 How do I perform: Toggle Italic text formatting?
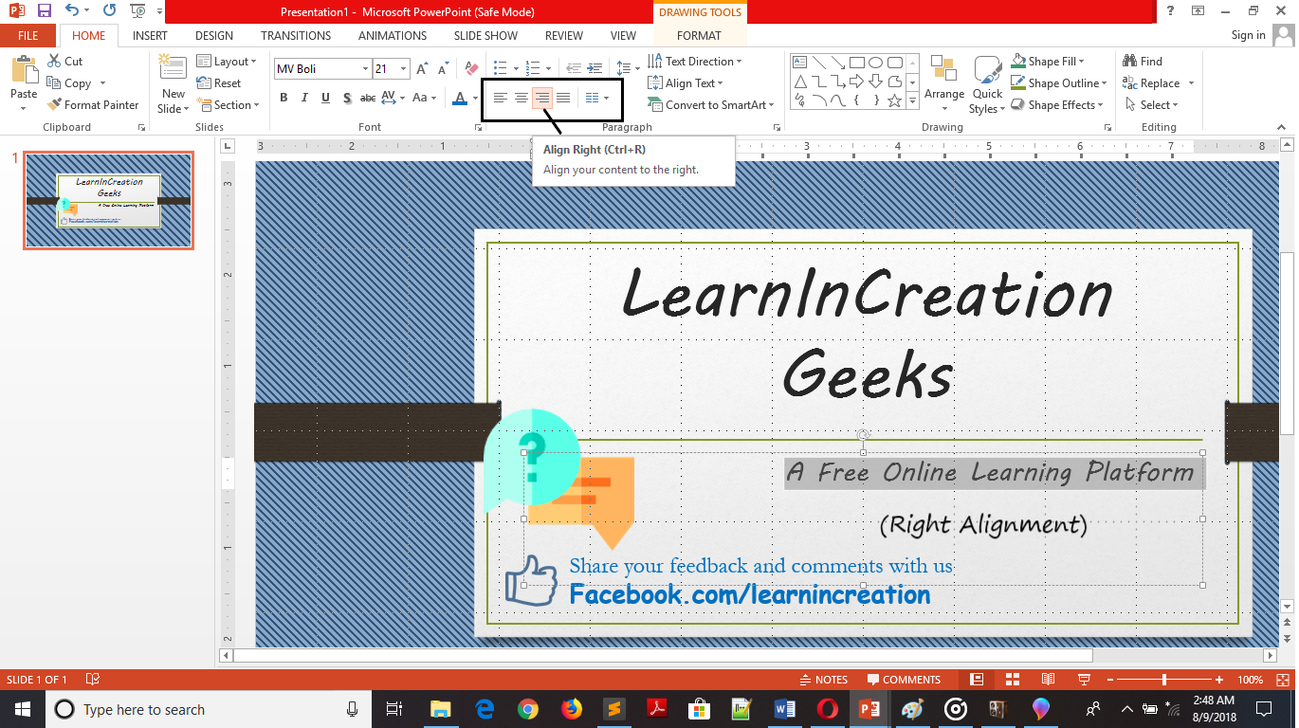pyautogui.click(x=304, y=98)
